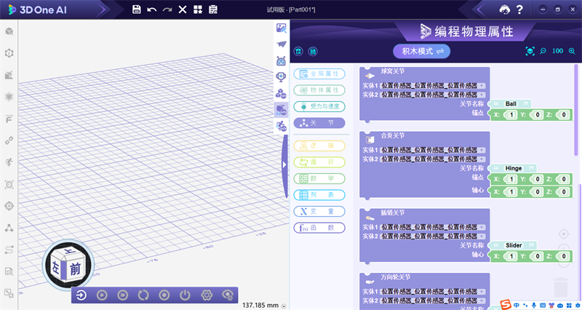Click the redo arrow in the top toolbar
Image resolution: width=582 pixels, height=310 pixels.
[x=167, y=9]
